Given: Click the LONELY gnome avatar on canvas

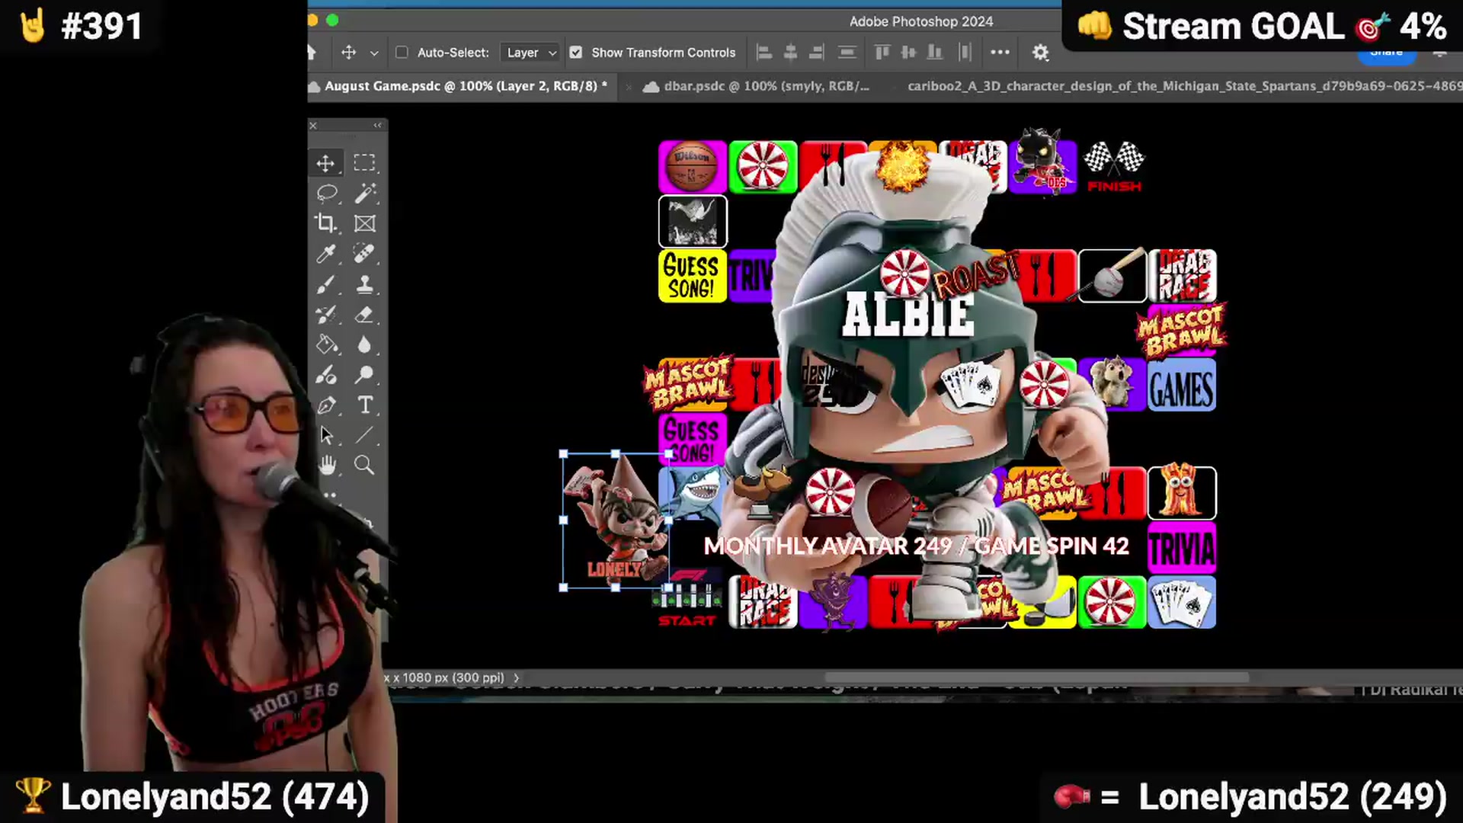Looking at the screenshot, I should point(616,520).
